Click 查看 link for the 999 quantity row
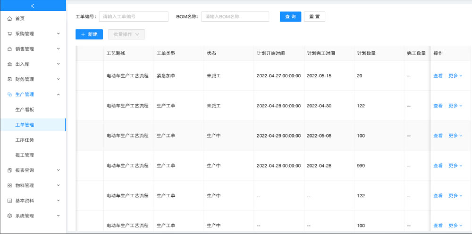 pyautogui.click(x=438, y=166)
